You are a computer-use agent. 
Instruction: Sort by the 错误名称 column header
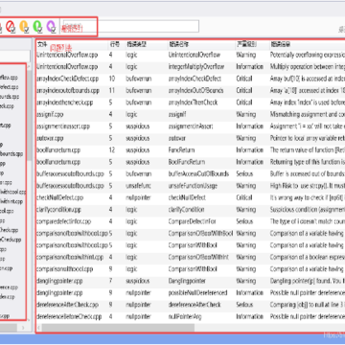[178, 44]
